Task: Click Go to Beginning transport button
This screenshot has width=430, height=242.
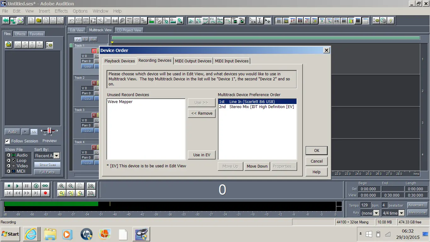Action: coord(9,193)
